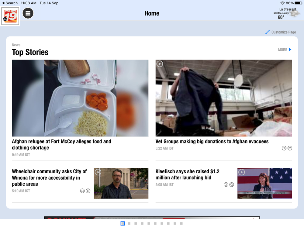Click the 68° temperature reading
Viewport: 304px width, 228px height.
(281, 17)
